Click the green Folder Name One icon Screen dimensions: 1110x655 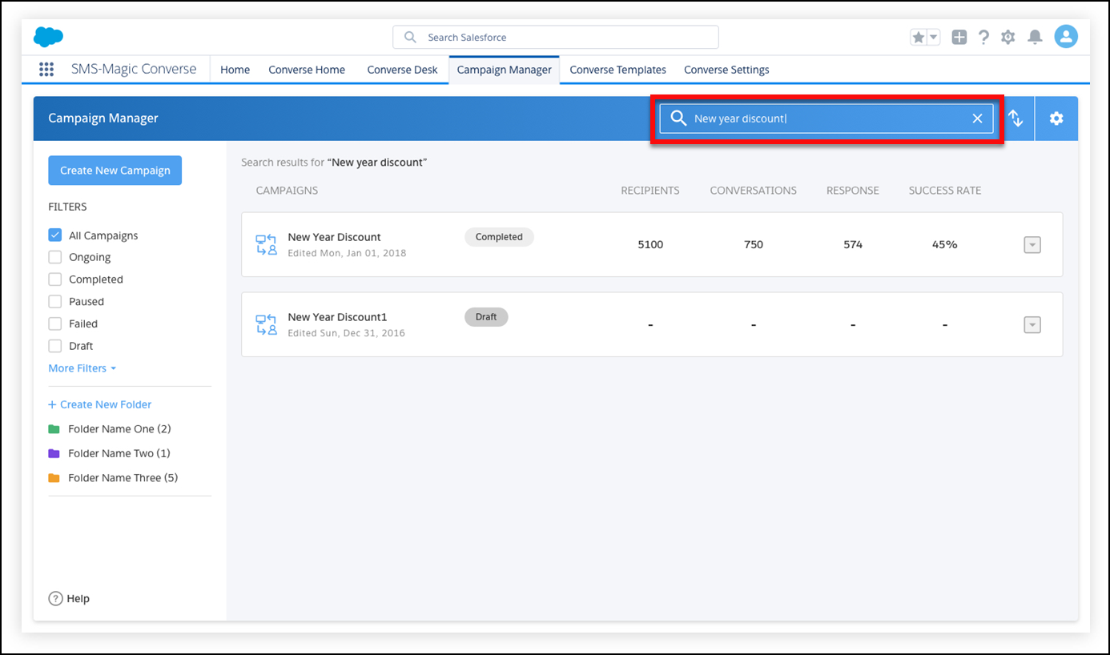pos(54,429)
